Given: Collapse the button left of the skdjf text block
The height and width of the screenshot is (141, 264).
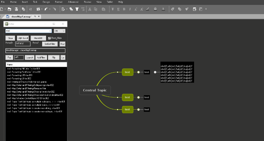Looking at the screenshot, I should 155,72.
